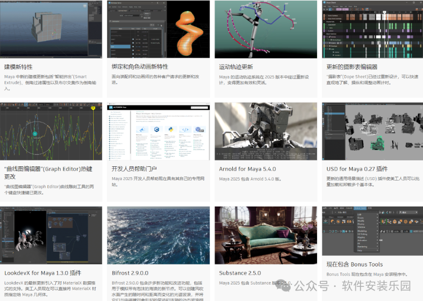Viewport: 423px width, 301px height.
Task: Click the Python logo icon in developer portal
Action: pos(171,129)
